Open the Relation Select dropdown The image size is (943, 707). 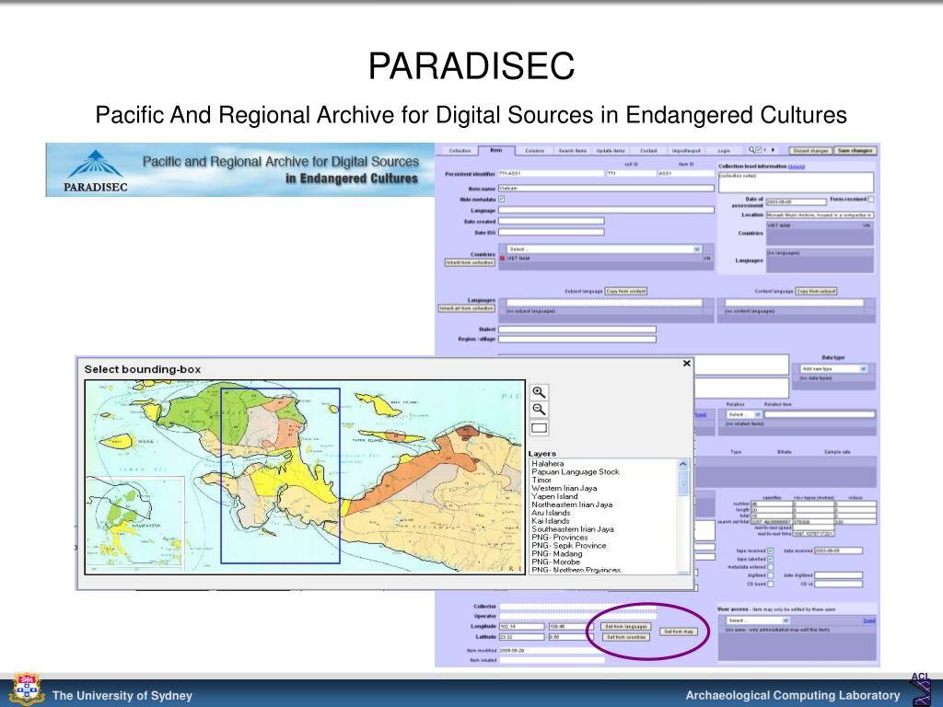[x=743, y=415]
